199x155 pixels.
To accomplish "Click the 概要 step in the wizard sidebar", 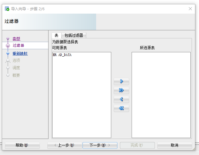I will click(x=16, y=75).
